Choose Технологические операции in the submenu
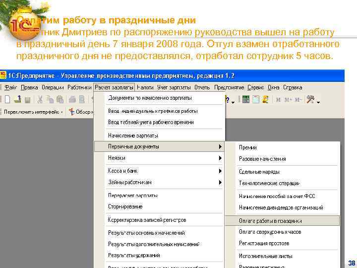 283,183
